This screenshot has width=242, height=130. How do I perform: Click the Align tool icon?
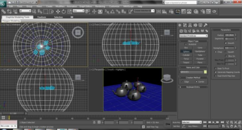coord(164,11)
